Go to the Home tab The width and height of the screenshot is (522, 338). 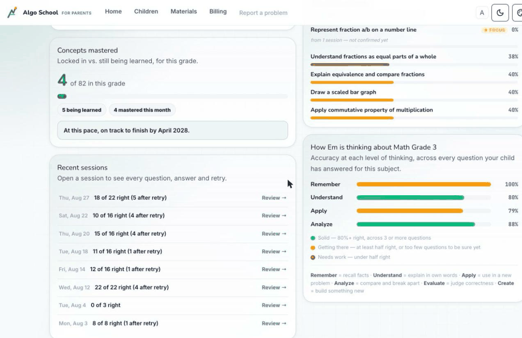[x=113, y=11]
